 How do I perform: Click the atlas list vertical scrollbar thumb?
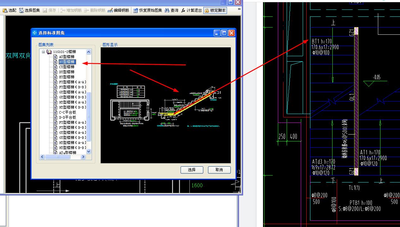[x=89, y=116]
